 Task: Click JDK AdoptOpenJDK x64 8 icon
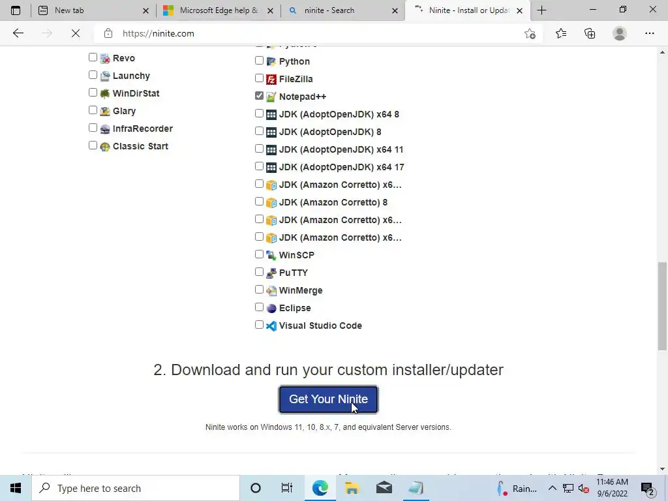(271, 115)
